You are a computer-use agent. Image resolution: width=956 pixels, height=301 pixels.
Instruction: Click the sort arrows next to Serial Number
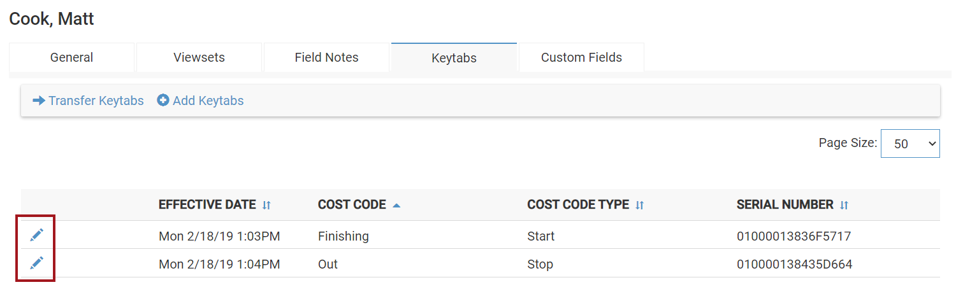844,205
